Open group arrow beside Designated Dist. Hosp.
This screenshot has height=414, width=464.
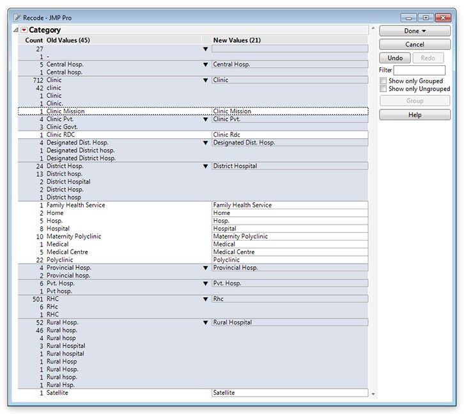coord(205,143)
